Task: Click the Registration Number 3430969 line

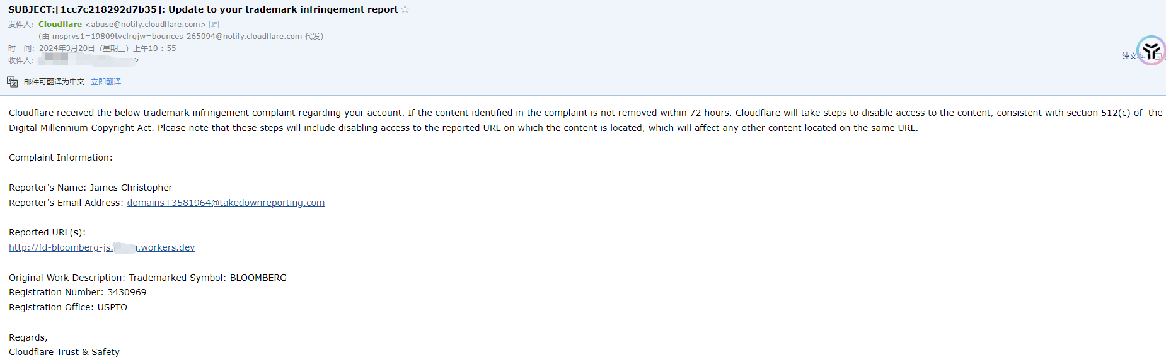Action: coord(78,292)
